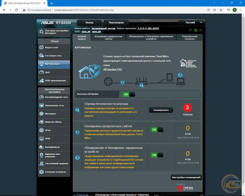
Task: Open the AiProtection FAQ link
Action: coord(112,69)
